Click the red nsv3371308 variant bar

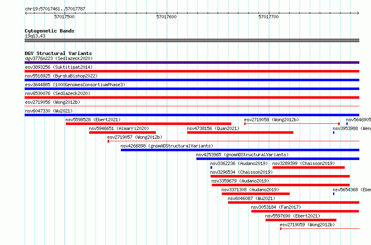tap(256, 194)
